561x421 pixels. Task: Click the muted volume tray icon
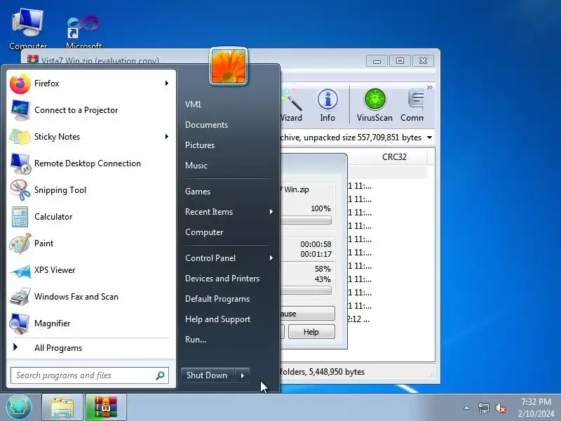[x=500, y=408]
